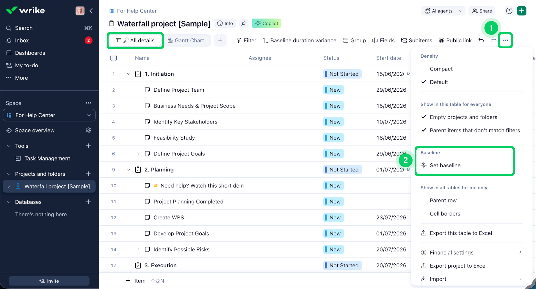This screenshot has width=536, height=289.
Task: Change the Not Started status of 3. Execution
Action: pyautogui.click(x=343, y=265)
